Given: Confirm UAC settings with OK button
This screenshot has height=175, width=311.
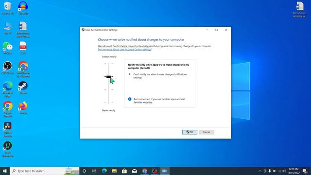Looking at the screenshot, I should [190, 132].
